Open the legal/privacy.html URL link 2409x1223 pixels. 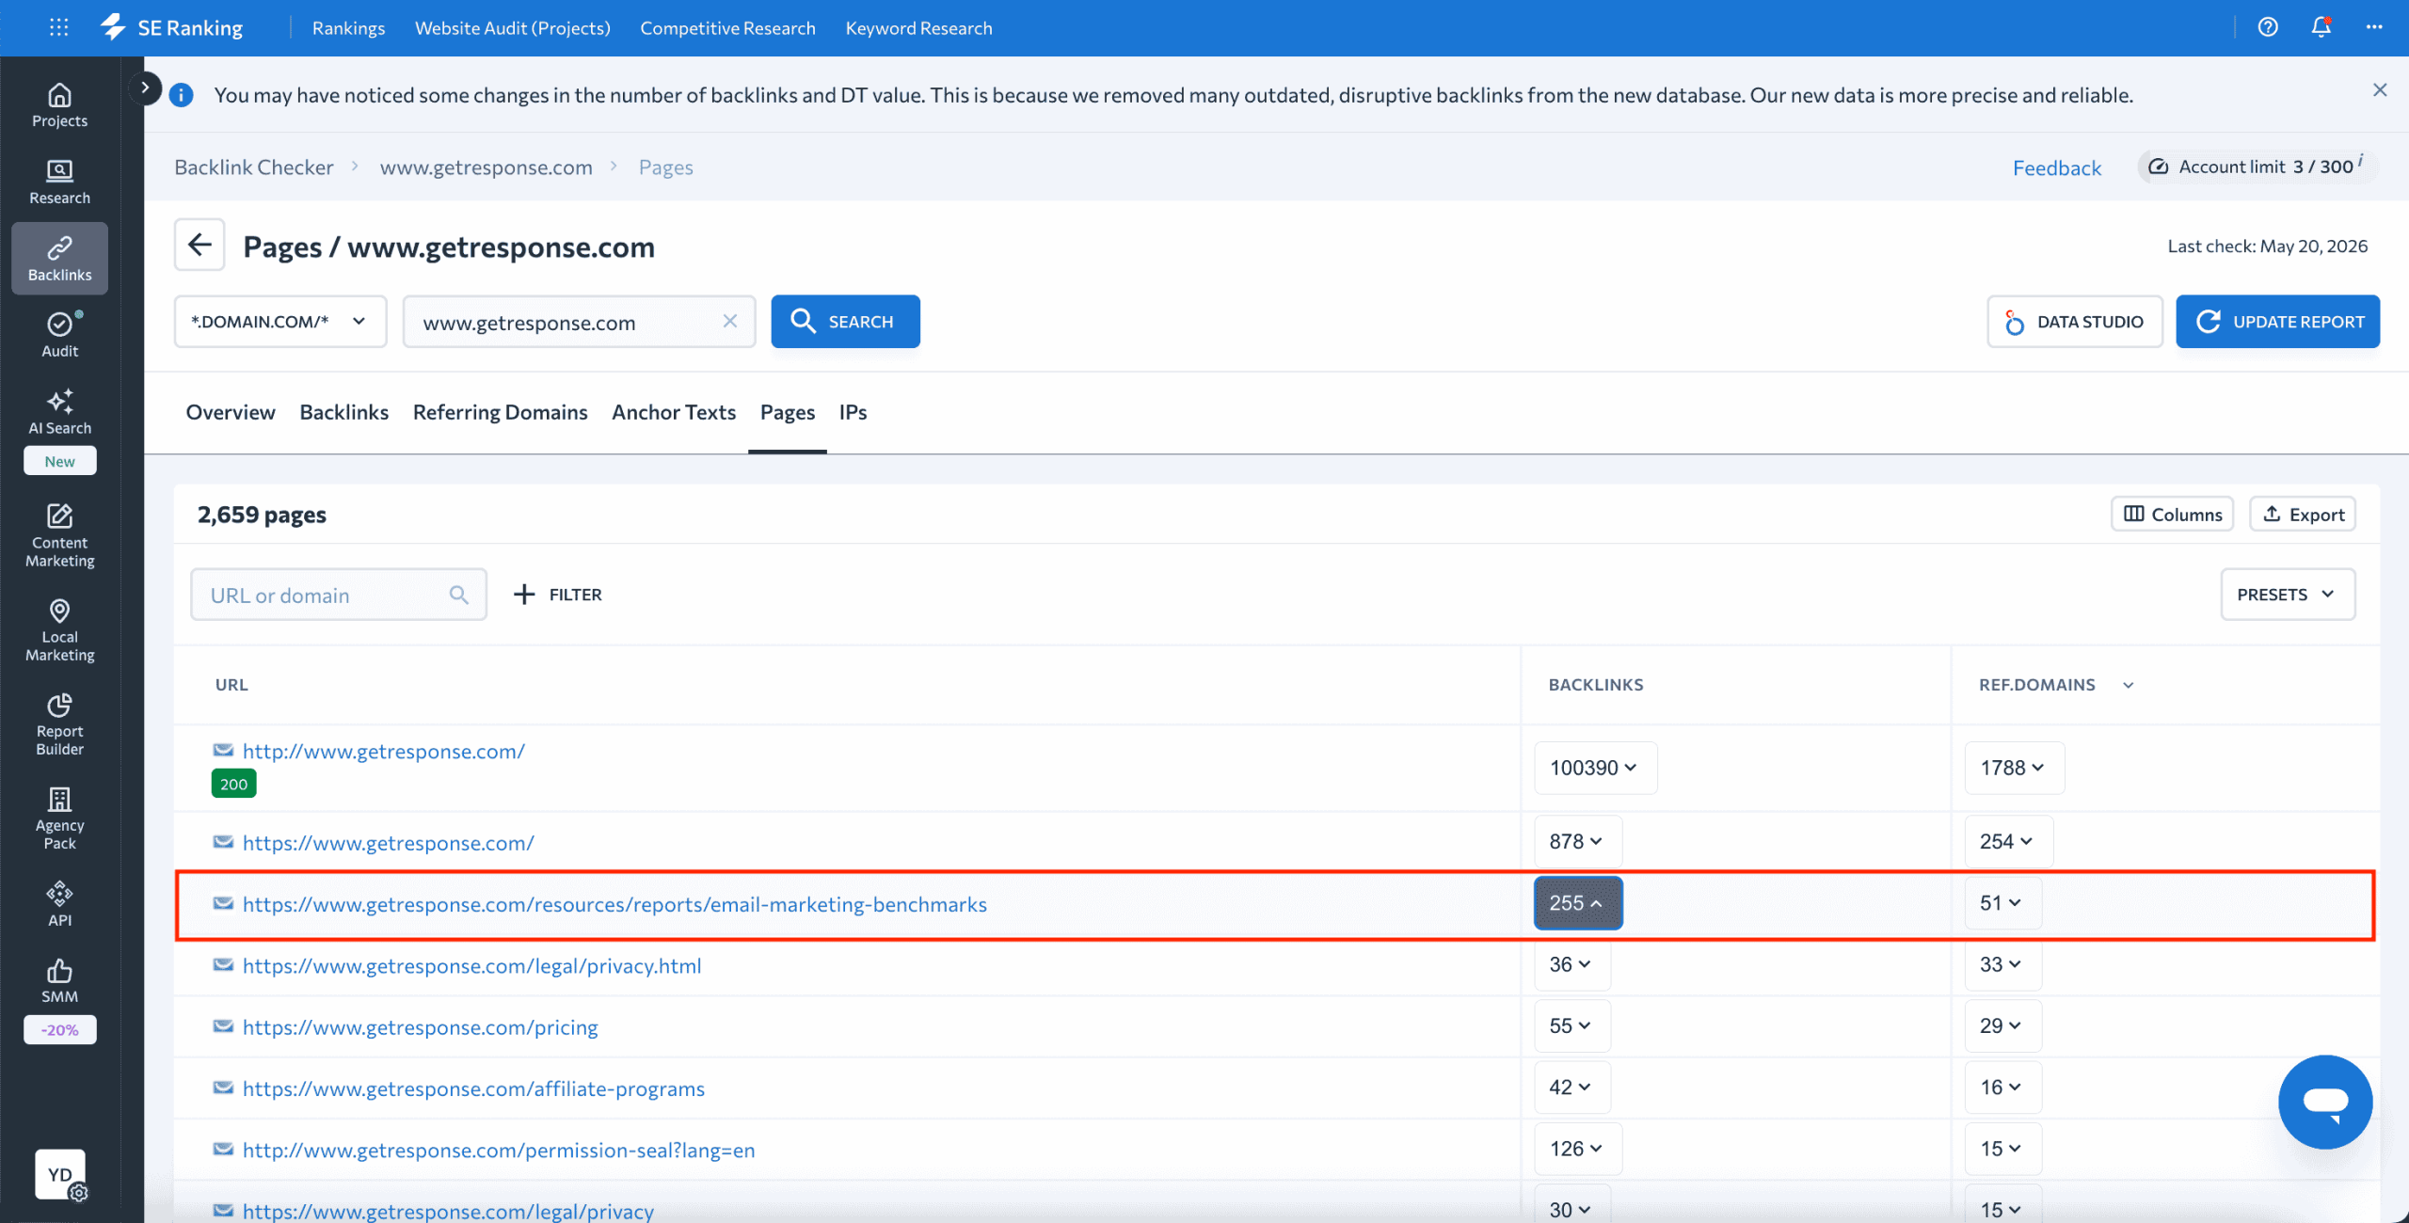[471, 965]
